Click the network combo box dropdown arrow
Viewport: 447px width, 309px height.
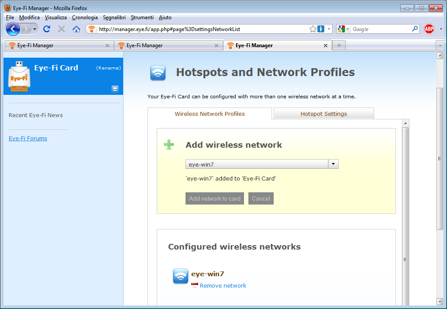(x=333, y=164)
